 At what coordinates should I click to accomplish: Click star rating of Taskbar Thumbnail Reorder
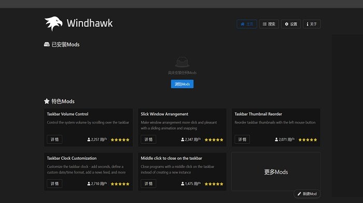pos(308,139)
